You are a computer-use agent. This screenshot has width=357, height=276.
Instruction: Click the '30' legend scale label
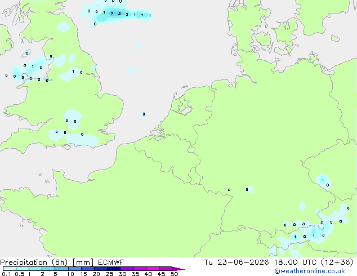(x=122, y=274)
